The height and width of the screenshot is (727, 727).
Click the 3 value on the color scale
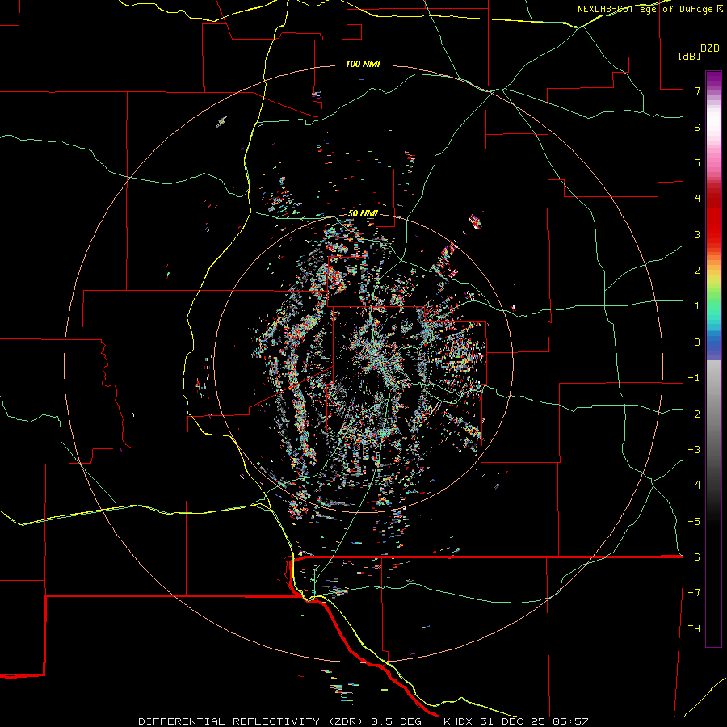697,234
